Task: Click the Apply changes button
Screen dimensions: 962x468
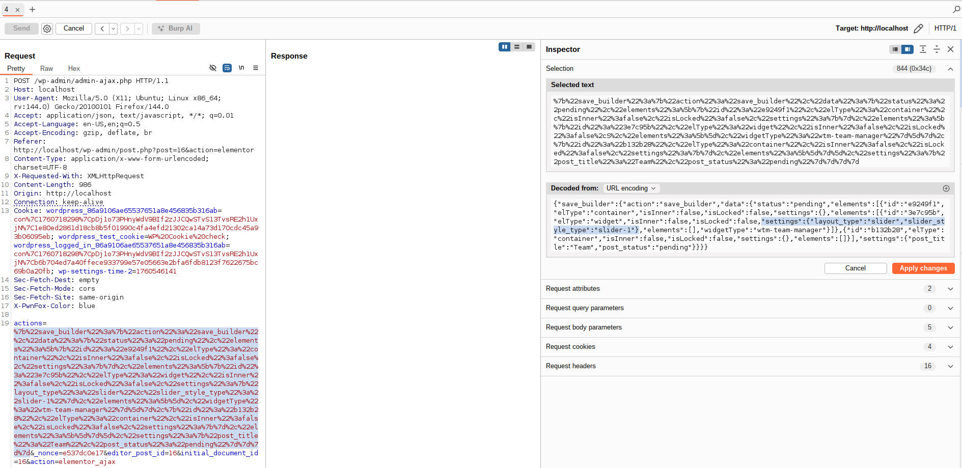Action: tap(923, 268)
